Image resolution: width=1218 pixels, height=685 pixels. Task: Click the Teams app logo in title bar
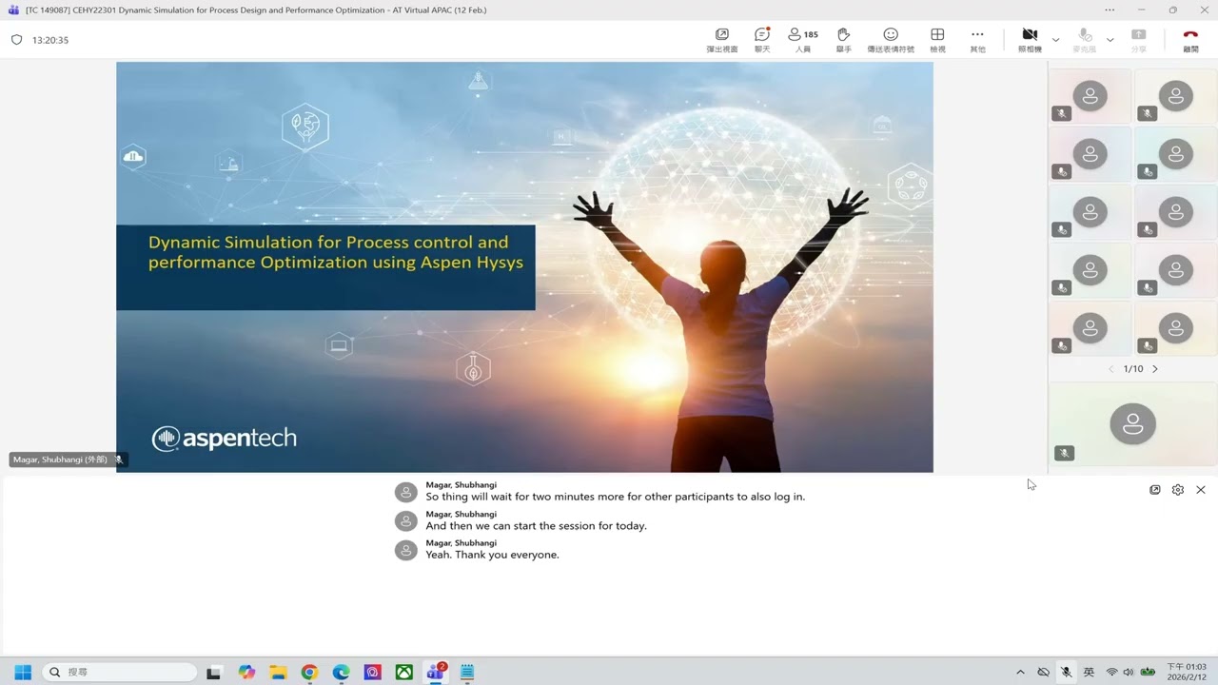13,10
